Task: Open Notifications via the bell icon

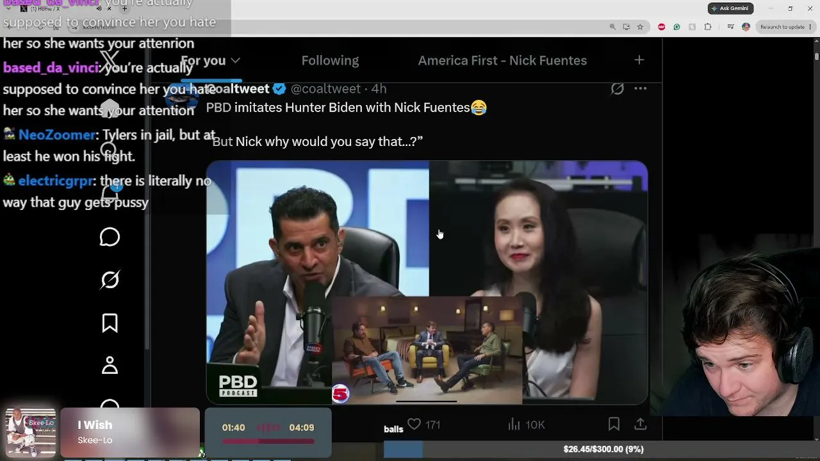Action: pos(110,194)
